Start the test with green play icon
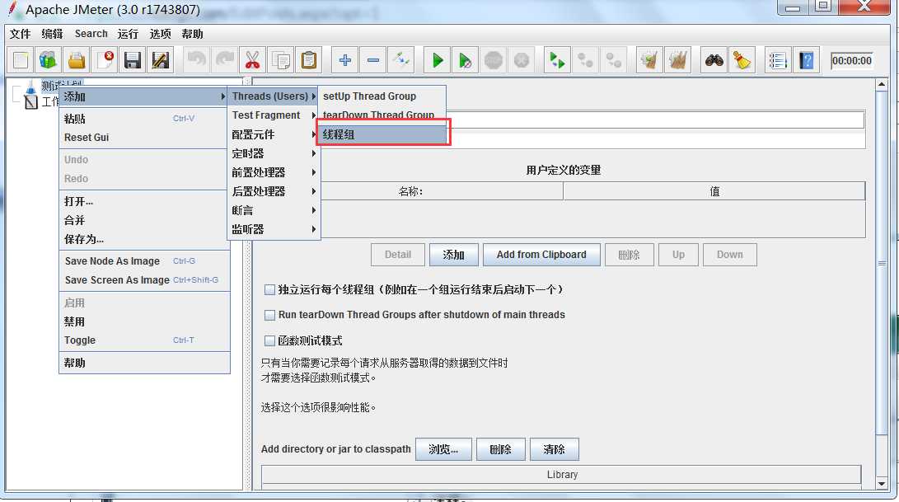Viewport: 899px width, 502px height. pyautogui.click(x=438, y=60)
